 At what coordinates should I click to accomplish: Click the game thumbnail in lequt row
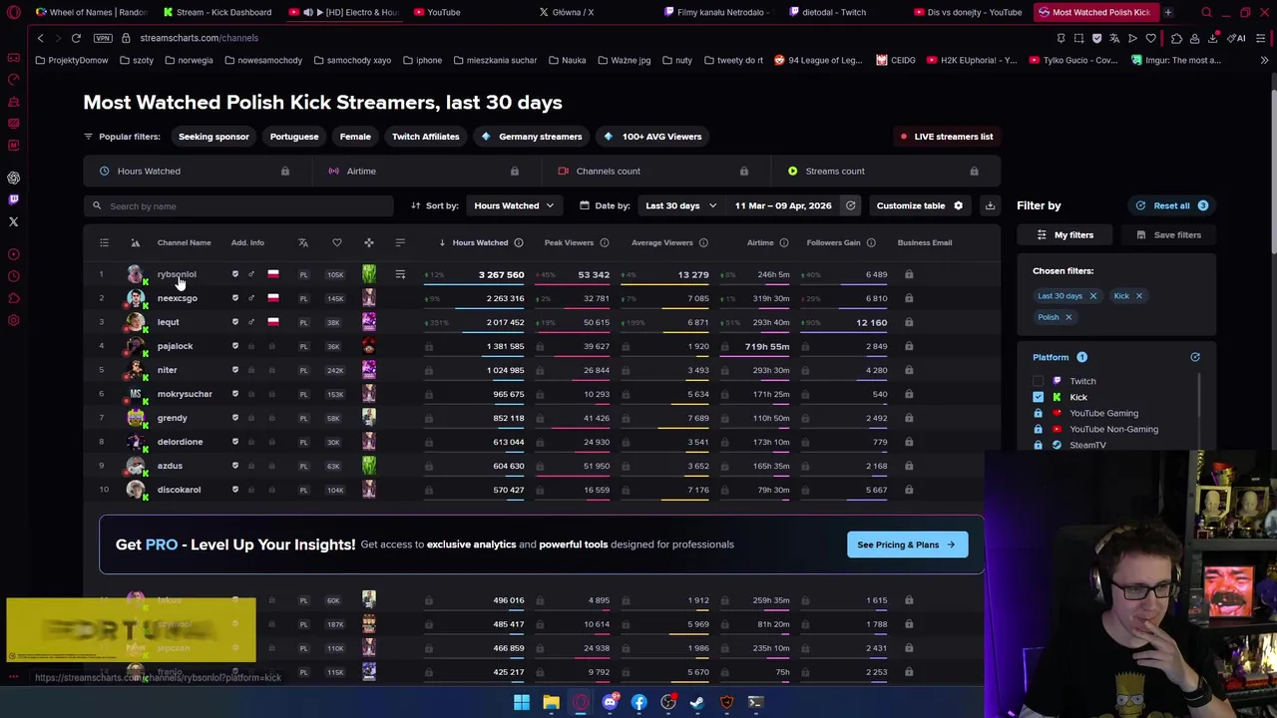(369, 322)
